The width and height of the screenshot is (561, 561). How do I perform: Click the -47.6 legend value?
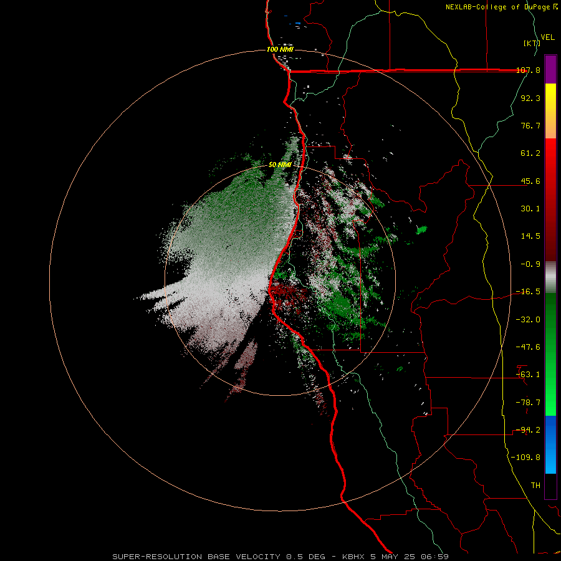coord(528,347)
